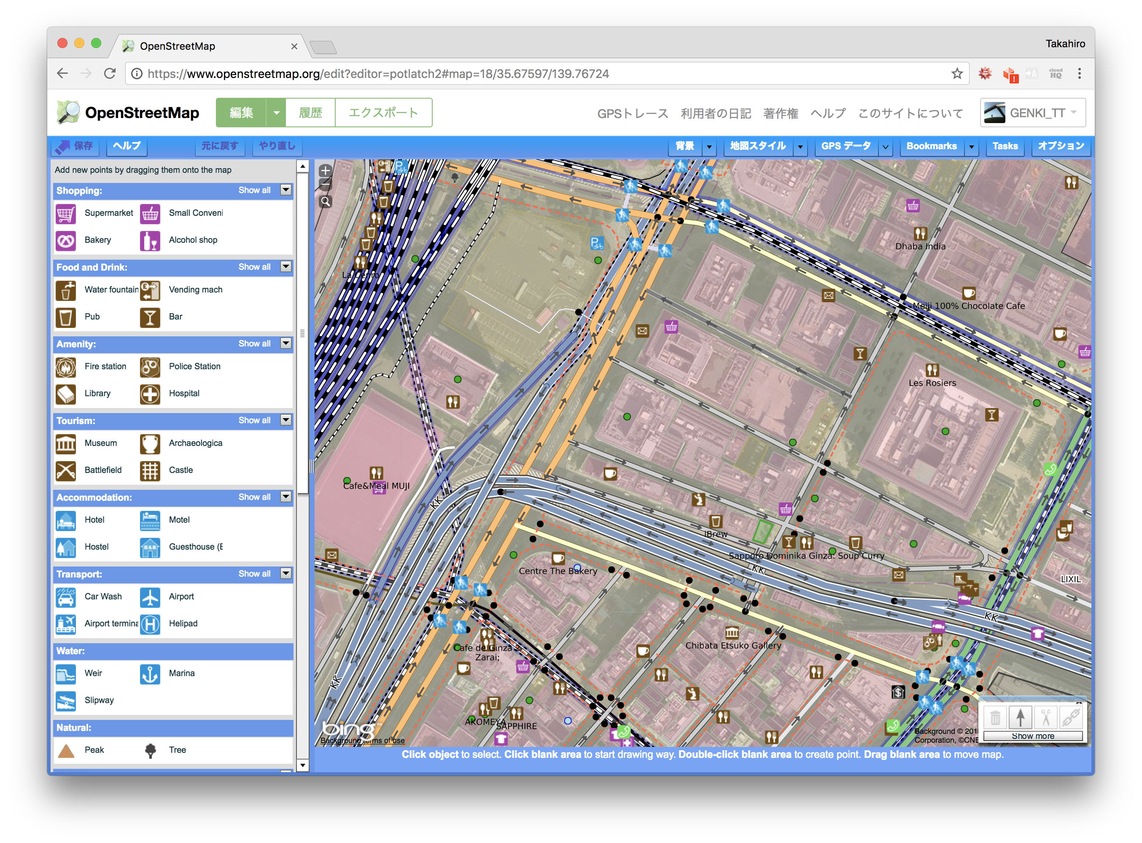
Task: Open map search magnifier button
Action: click(x=325, y=201)
